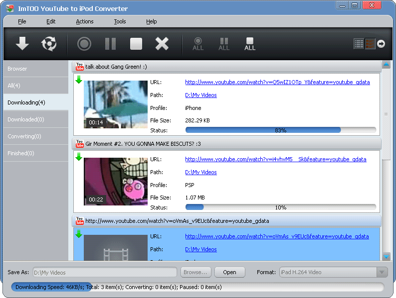Click the Save As path field

105,273
